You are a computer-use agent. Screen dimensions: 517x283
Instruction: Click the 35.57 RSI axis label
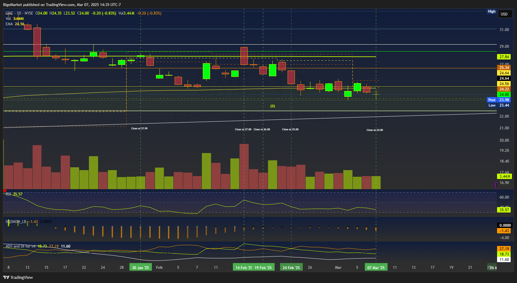504,210
